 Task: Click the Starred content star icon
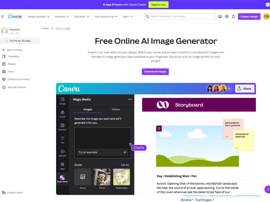point(4,87)
